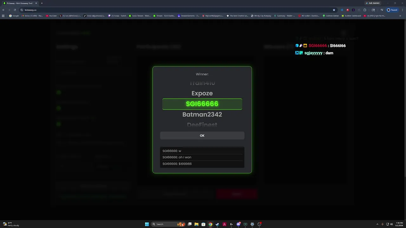406x228 pixels.
Task: Show hidden system tray icons
Action: click(377, 224)
